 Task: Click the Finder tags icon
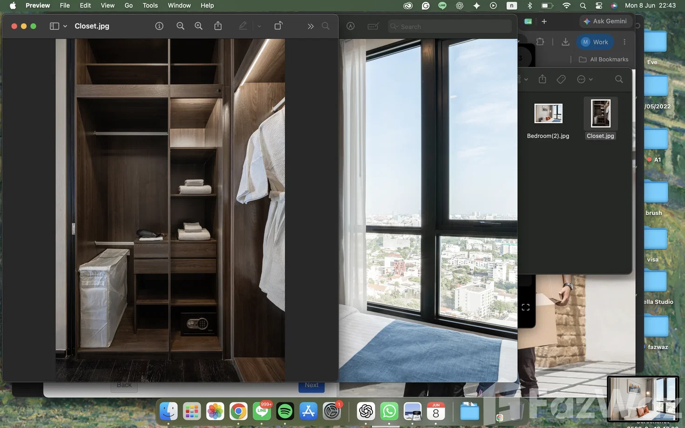[x=561, y=80]
